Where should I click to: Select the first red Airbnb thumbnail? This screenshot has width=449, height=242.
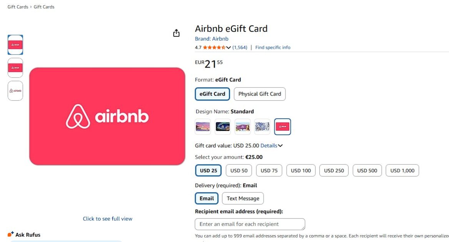pyautogui.click(x=15, y=45)
